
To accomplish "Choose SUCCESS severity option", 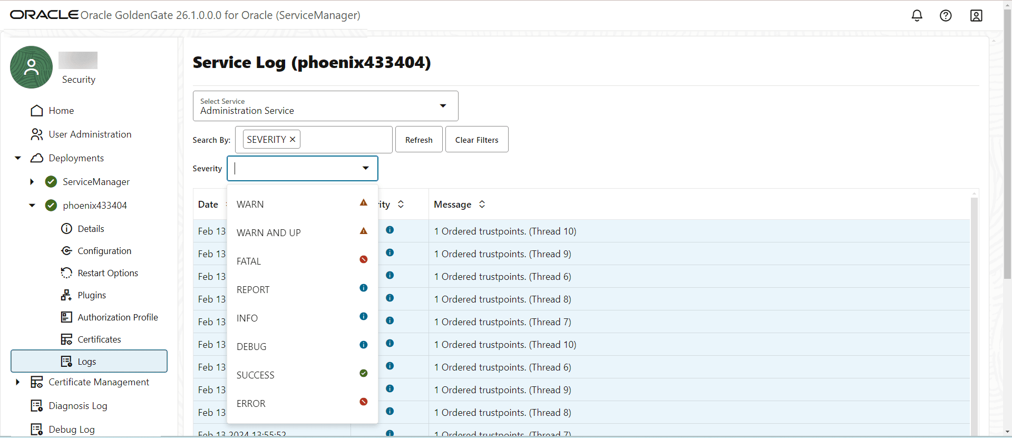I will [x=303, y=375].
